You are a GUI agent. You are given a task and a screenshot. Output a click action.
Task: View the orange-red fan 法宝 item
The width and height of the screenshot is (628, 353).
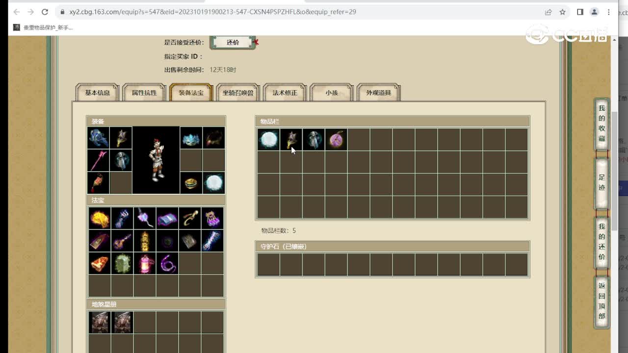click(100, 263)
